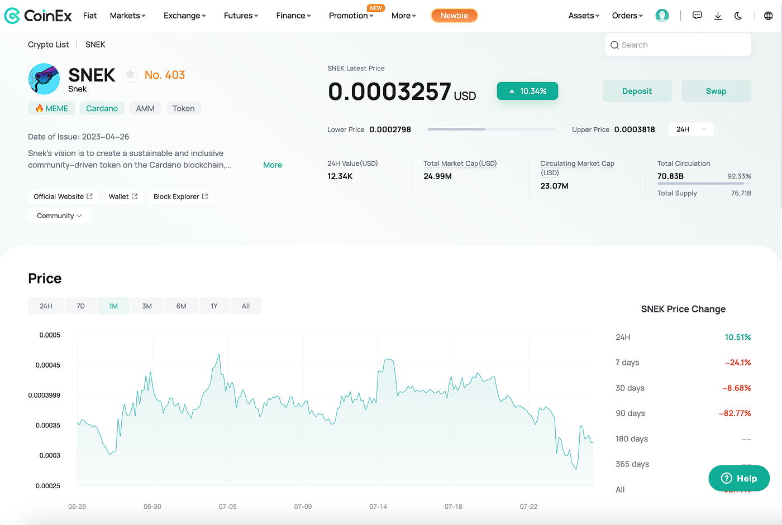Click the 24H 10.51% value
Image resolution: width=782 pixels, height=525 pixels.
pos(738,338)
